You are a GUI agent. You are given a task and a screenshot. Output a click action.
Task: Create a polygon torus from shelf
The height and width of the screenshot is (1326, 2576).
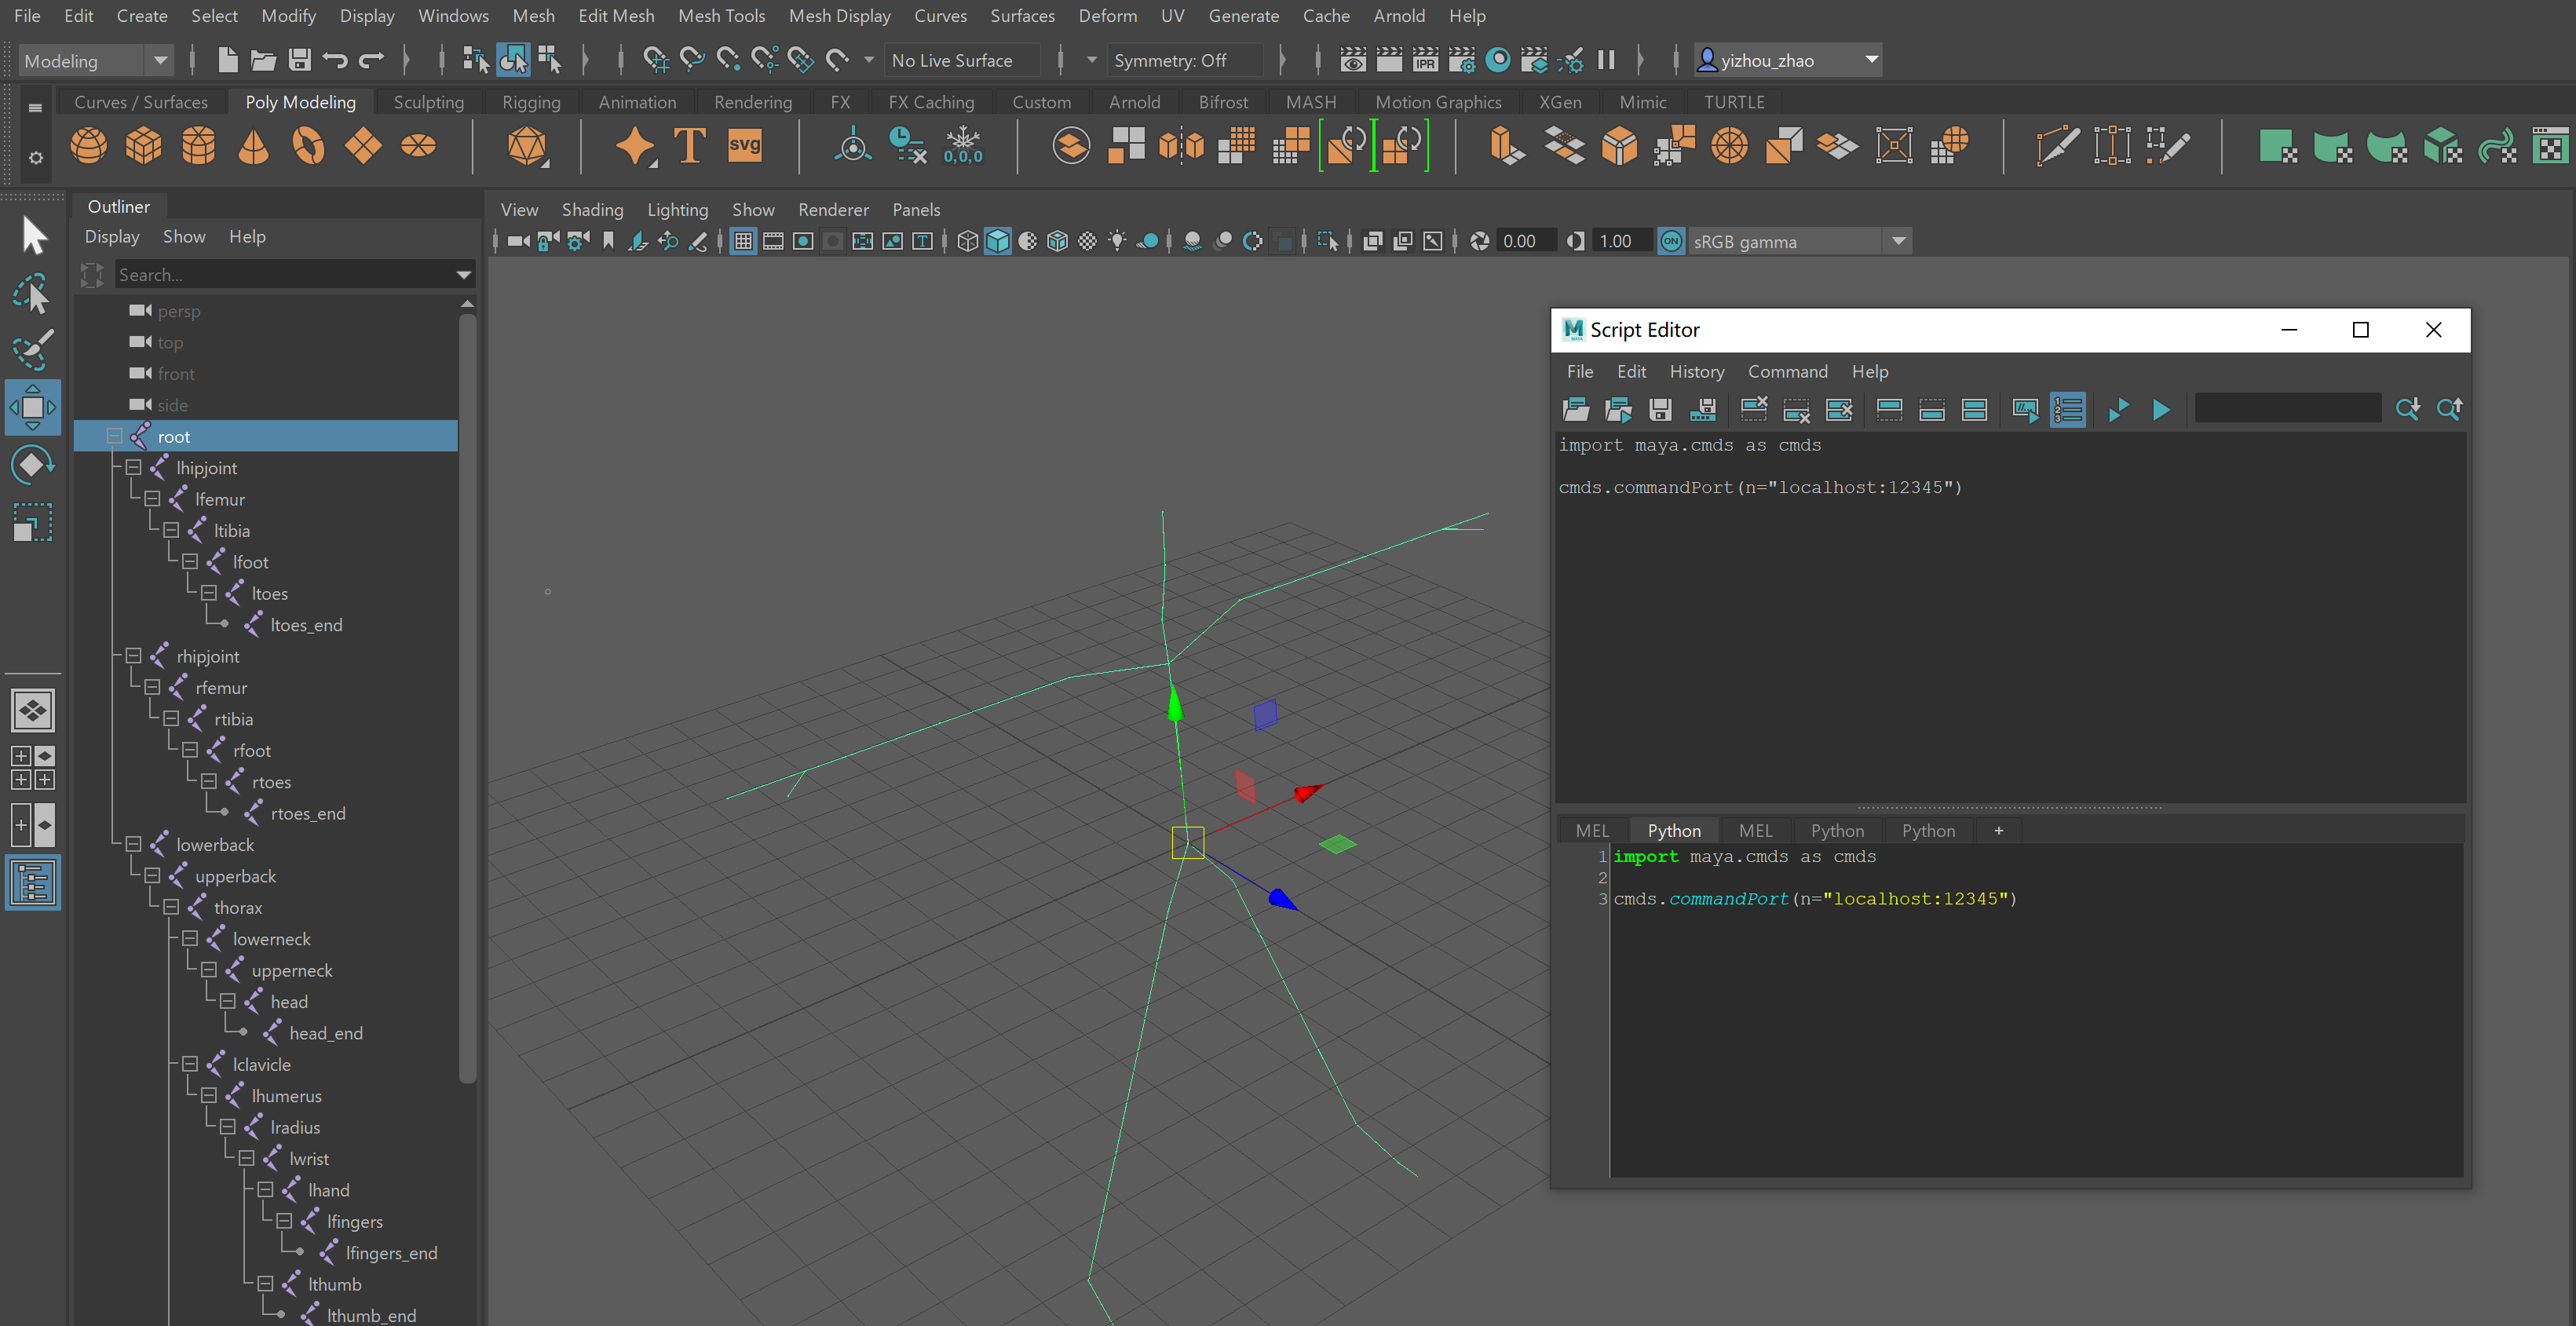(x=308, y=146)
